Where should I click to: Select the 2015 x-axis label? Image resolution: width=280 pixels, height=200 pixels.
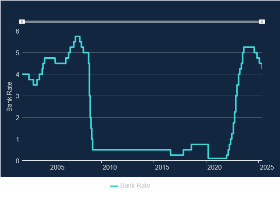[x=162, y=168]
